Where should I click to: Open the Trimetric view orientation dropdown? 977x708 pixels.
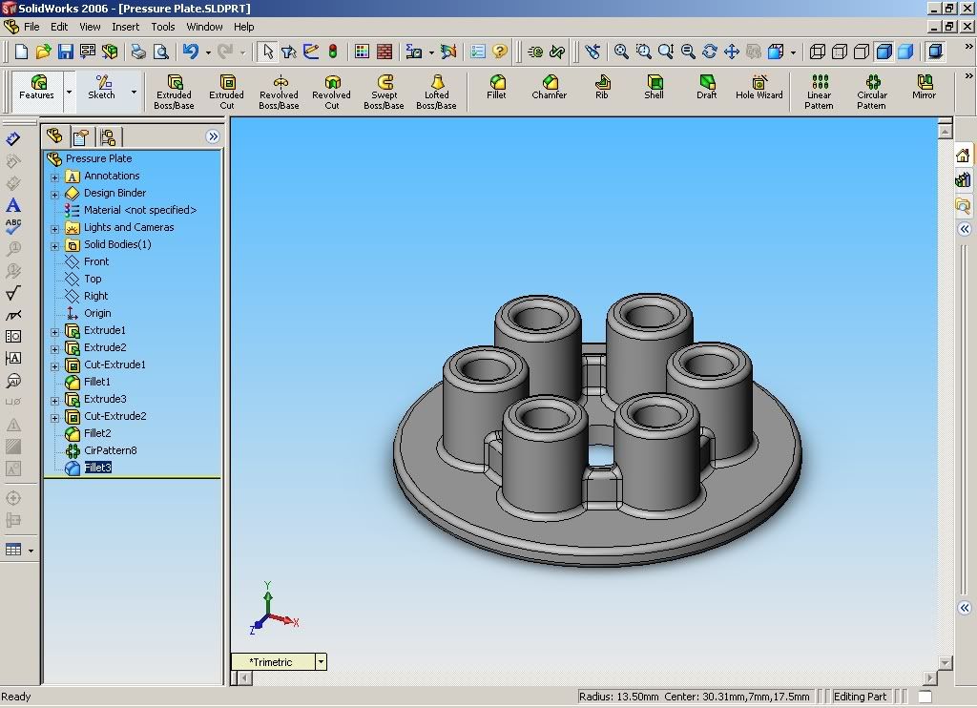point(321,661)
